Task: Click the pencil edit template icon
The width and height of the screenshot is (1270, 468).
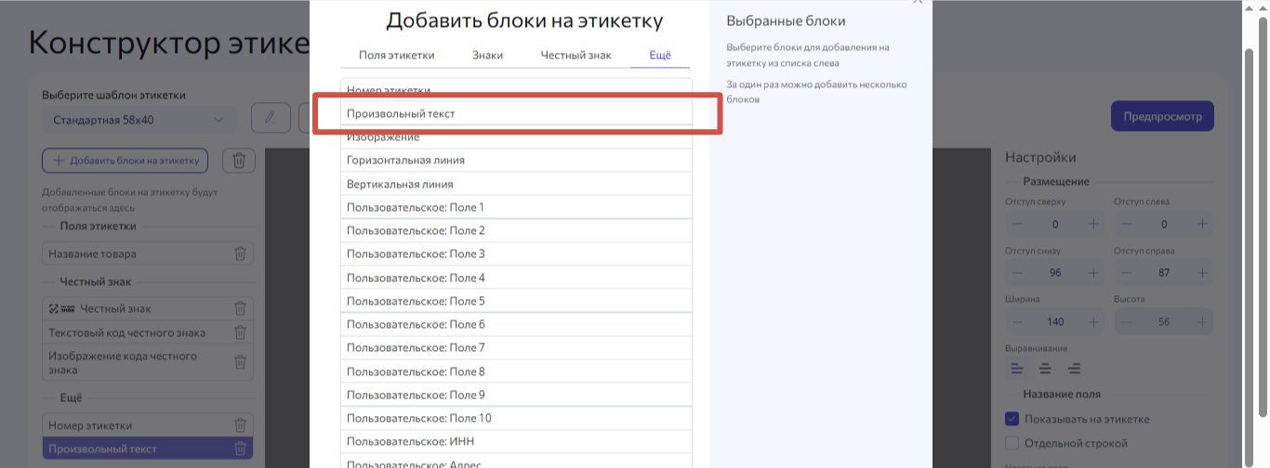Action: 271,118
